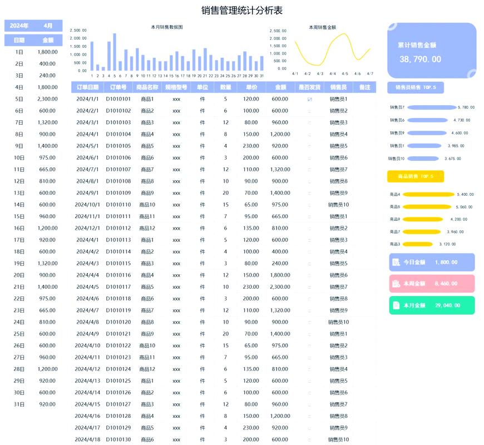The image size is (484, 445).
Task: Click the 5,780.00 value beside 销售员7
Action: coord(466,107)
